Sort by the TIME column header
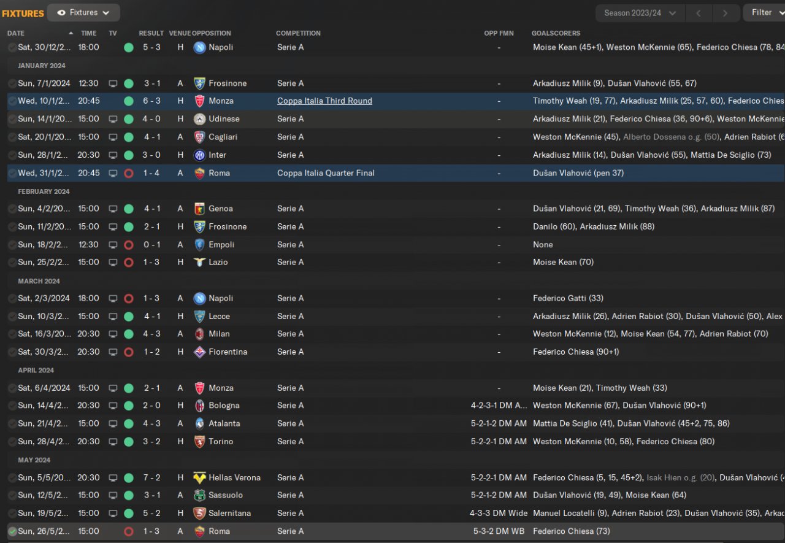 point(89,33)
